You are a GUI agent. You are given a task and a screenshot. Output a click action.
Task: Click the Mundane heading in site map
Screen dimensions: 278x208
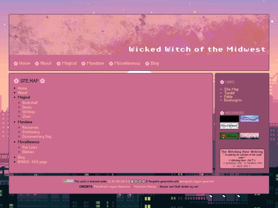tap(25, 122)
